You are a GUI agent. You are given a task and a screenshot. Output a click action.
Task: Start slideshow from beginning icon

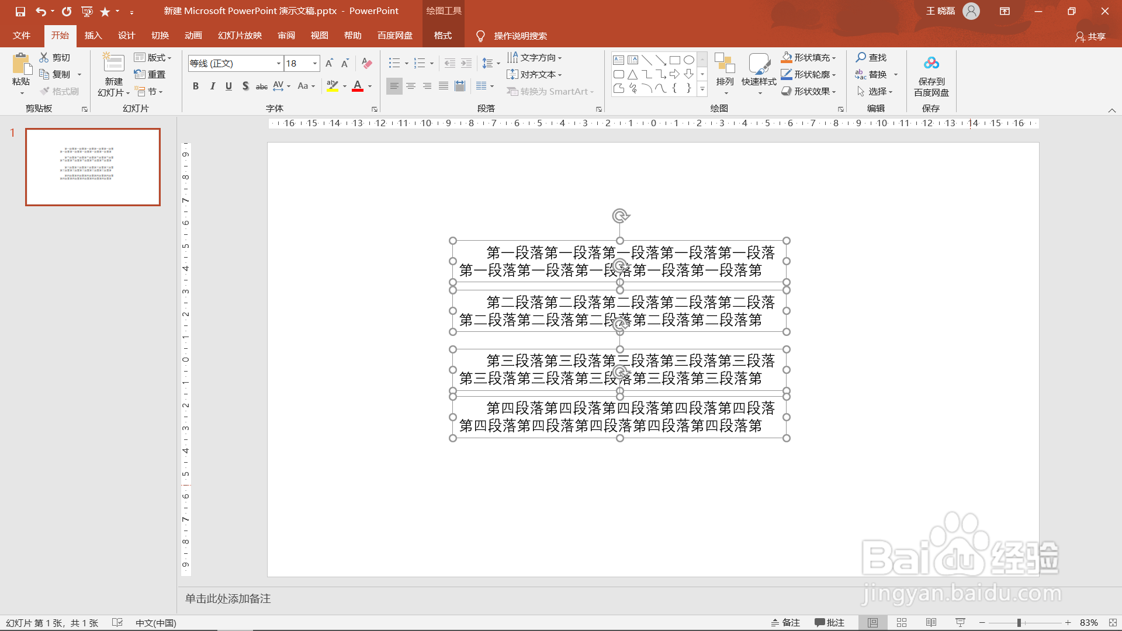point(87,11)
